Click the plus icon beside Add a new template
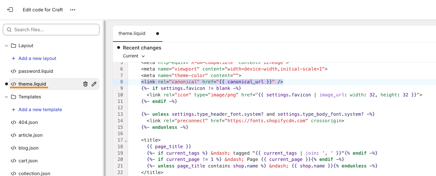Viewport: 436px width, 176px height. tap(13, 109)
